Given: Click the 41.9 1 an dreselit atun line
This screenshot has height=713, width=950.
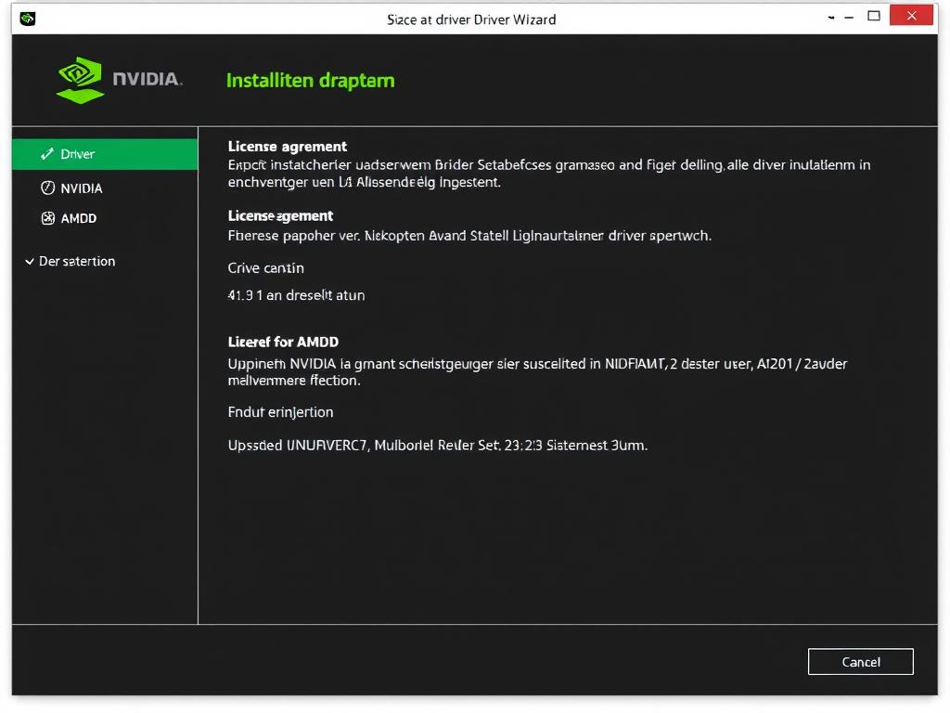Looking at the screenshot, I should coord(296,295).
